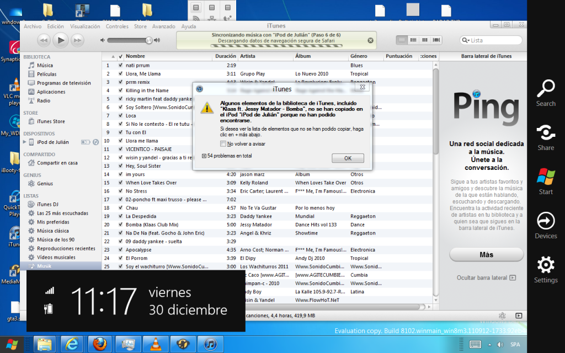Open the Genius playlist in sidebar
565x353 pixels.
[x=45, y=183]
